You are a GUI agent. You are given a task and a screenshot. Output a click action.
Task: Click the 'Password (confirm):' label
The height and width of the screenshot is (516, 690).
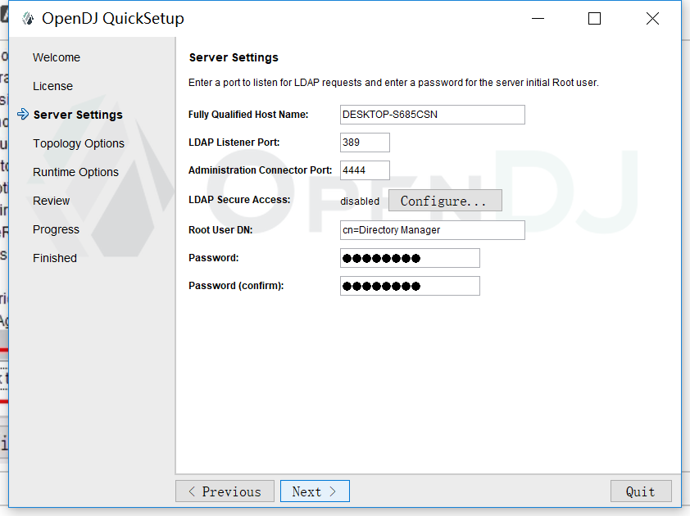pos(236,286)
